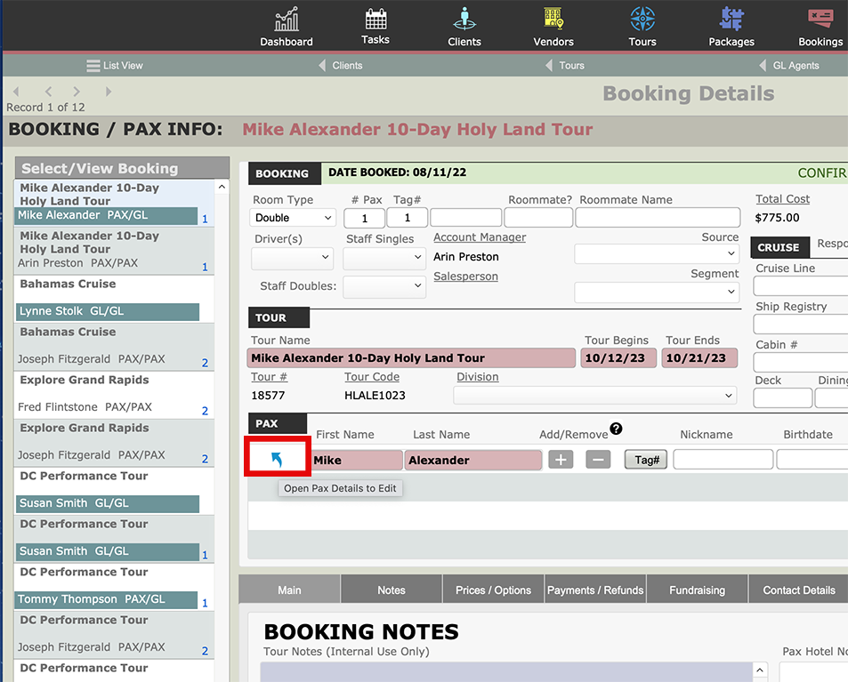The height and width of the screenshot is (682, 848).
Task: Switch to Payments / Refunds tab
Action: [x=595, y=590]
